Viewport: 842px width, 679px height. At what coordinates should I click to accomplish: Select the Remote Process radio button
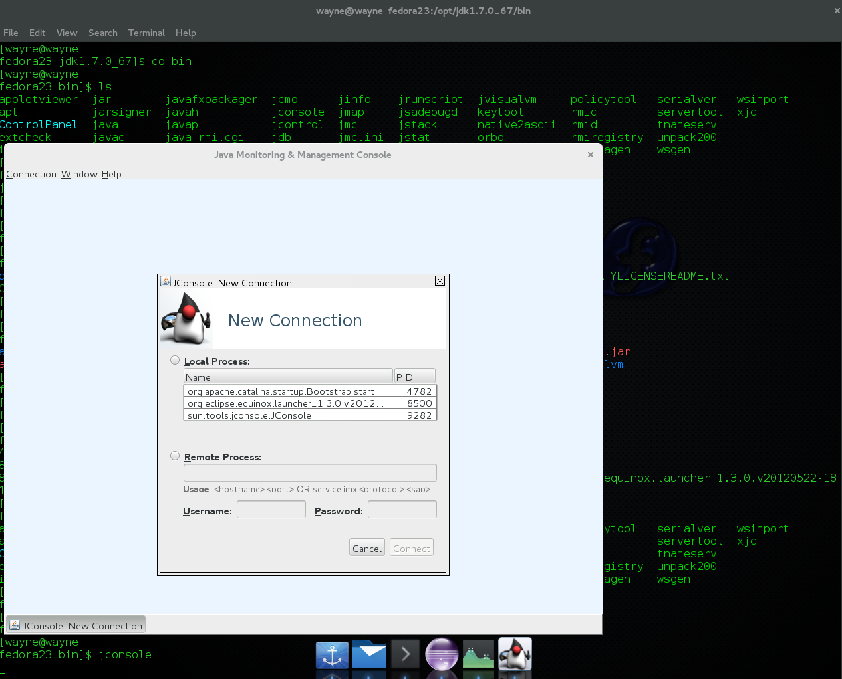pos(175,456)
